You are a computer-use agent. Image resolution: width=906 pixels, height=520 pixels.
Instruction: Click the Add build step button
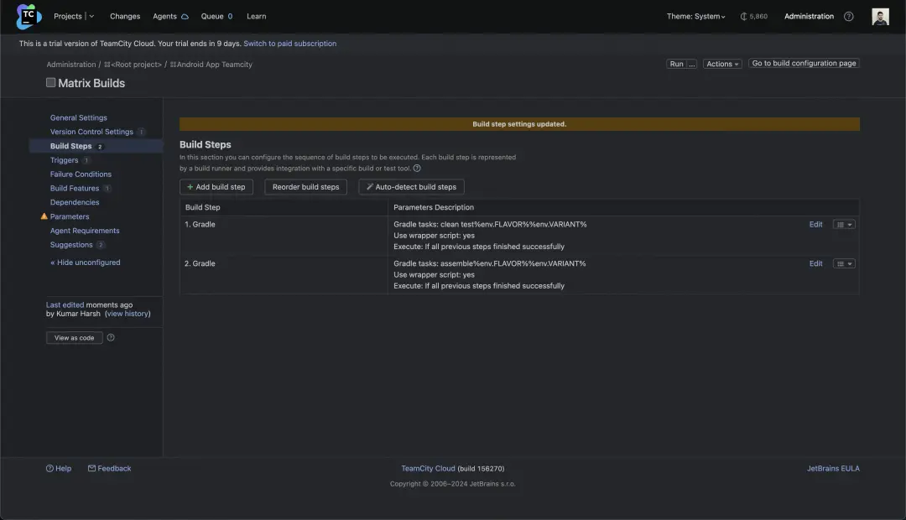(x=216, y=187)
